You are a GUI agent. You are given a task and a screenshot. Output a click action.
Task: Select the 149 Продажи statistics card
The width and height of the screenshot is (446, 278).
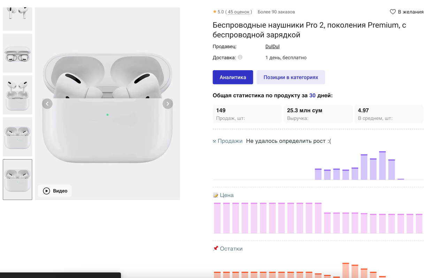(247, 114)
